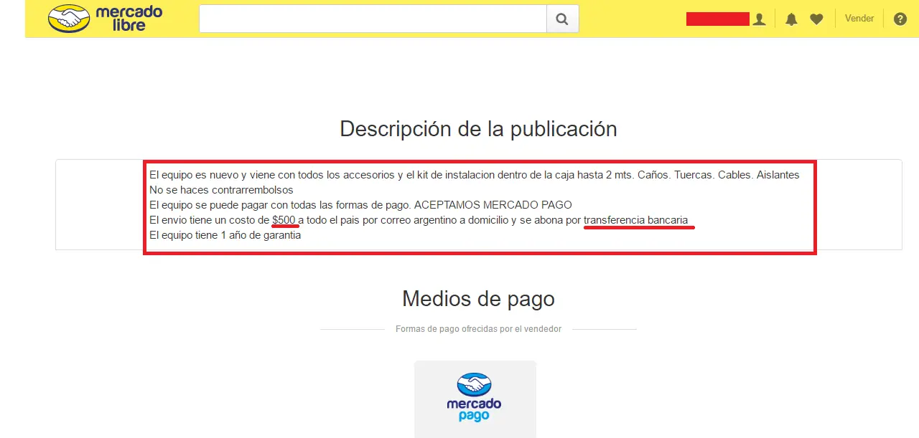Click the words 'transferencia bancaria'
This screenshot has height=438, width=919.
pyautogui.click(x=636, y=220)
